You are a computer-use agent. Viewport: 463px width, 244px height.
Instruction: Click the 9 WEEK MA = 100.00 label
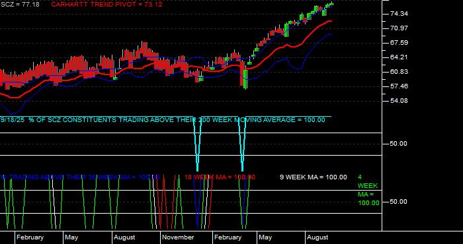[x=314, y=177]
